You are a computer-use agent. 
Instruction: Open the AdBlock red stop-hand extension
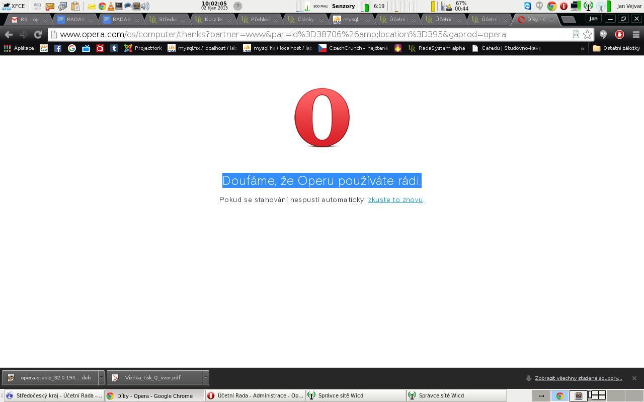click(620, 35)
